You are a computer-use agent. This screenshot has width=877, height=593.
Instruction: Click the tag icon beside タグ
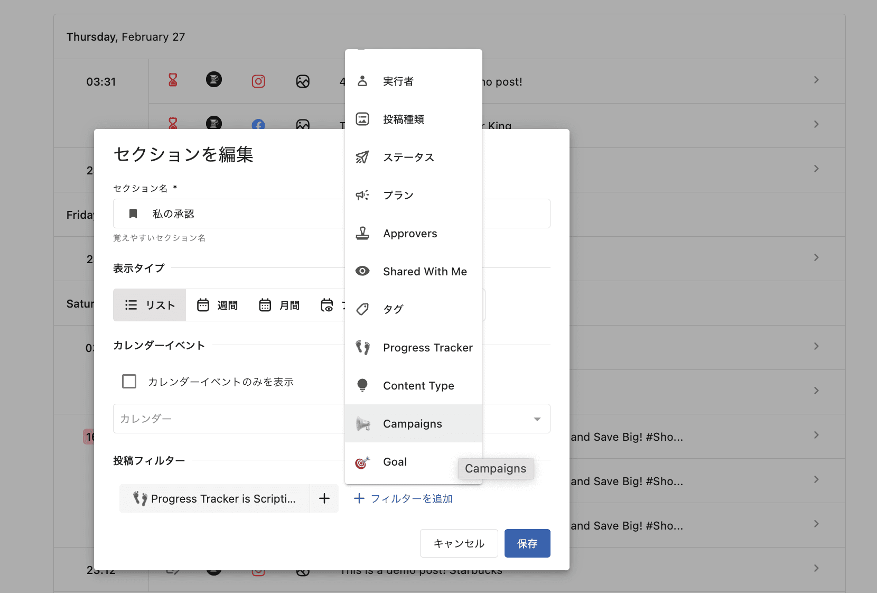point(362,309)
